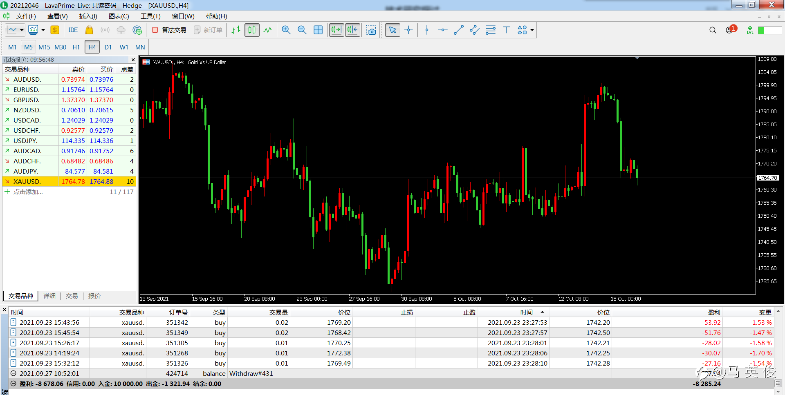Open the VPS cloud hosting icon

pos(121,30)
